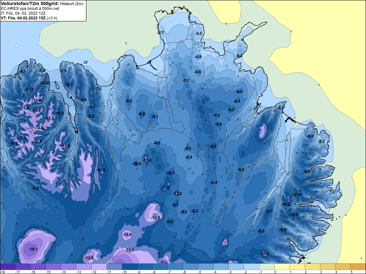366x274 pixels.
Task: Select the -7.5 temperature label
Action: [x=63, y=71]
